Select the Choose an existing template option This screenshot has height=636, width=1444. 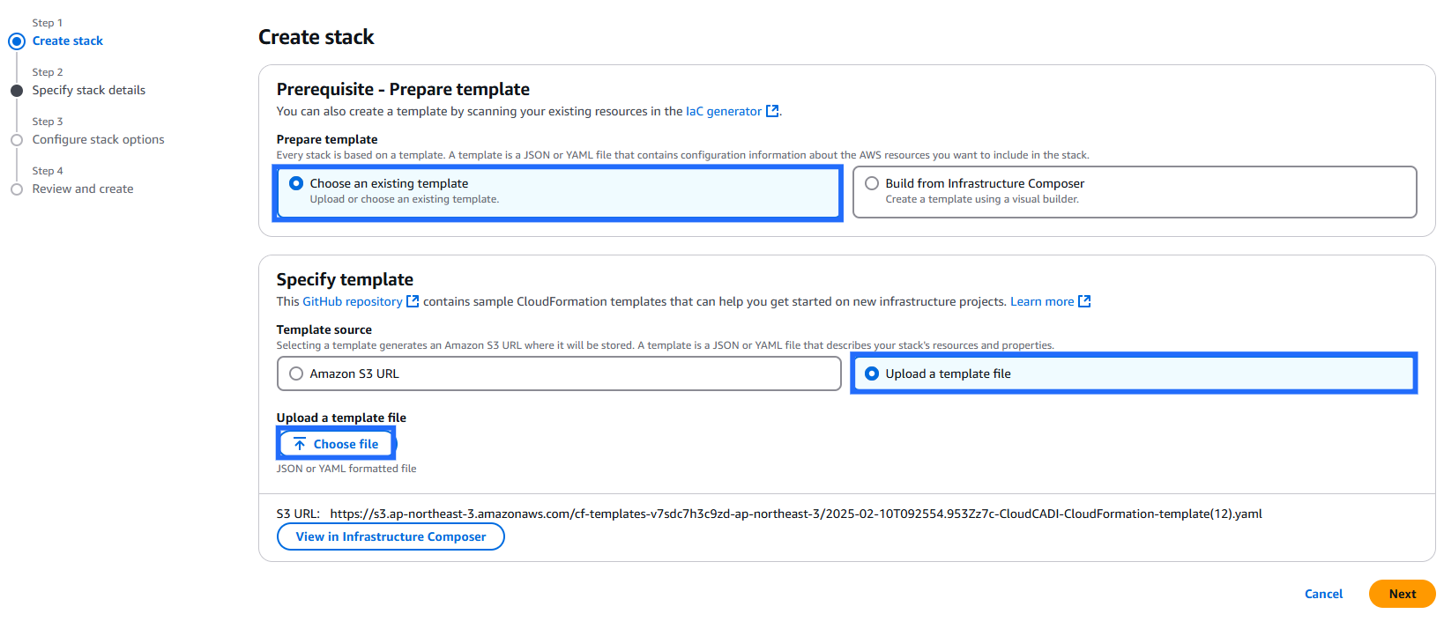(x=296, y=183)
